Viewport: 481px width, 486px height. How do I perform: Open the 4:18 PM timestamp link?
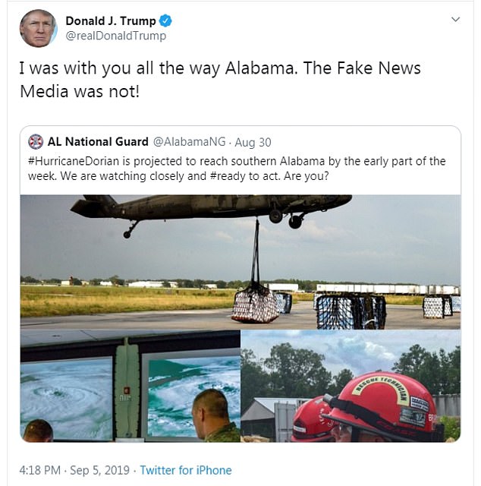coord(40,470)
